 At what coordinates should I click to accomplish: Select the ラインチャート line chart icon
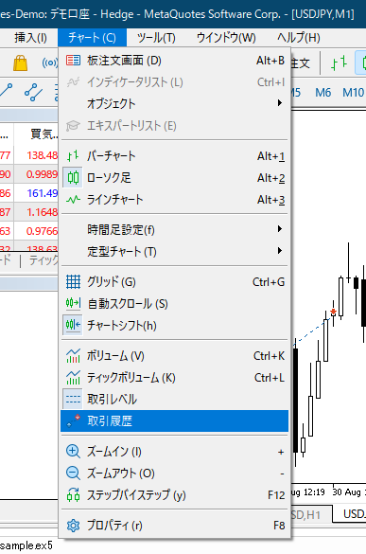[x=73, y=200]
